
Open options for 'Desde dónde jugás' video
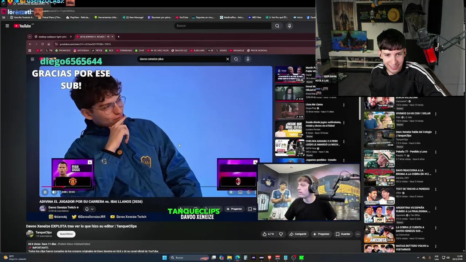(x=344, y=123)
